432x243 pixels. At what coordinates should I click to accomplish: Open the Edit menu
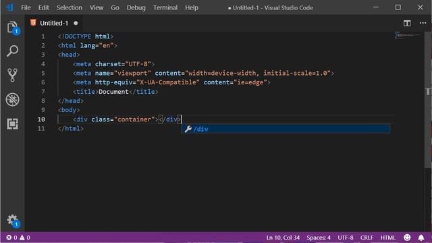pos(43,7)
